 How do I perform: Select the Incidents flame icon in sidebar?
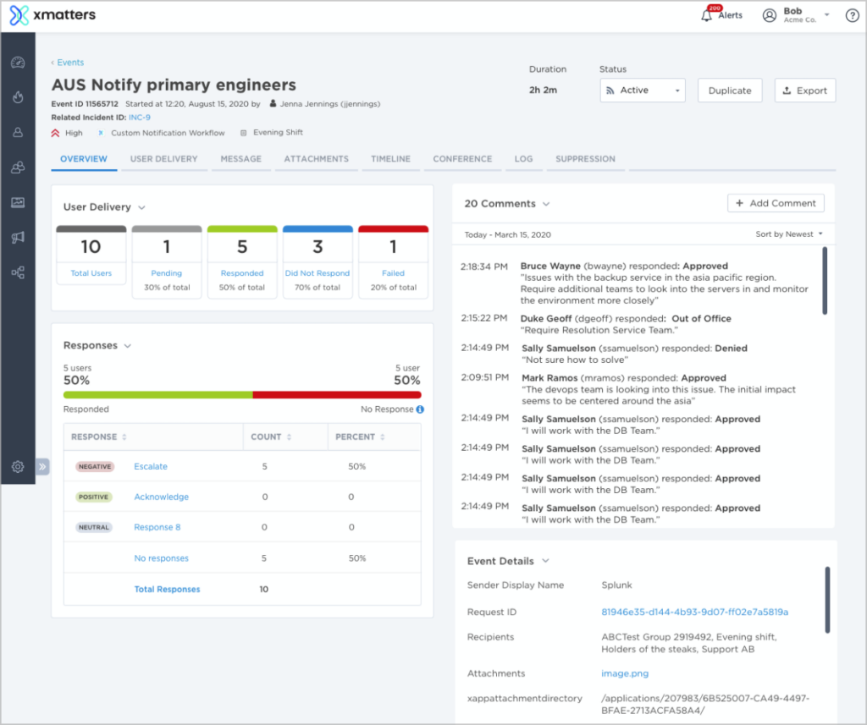[17, 97]
